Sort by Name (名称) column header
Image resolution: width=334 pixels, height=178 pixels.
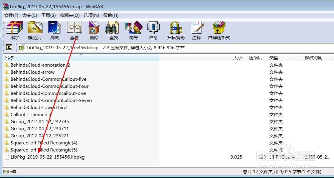click(81, 57)
